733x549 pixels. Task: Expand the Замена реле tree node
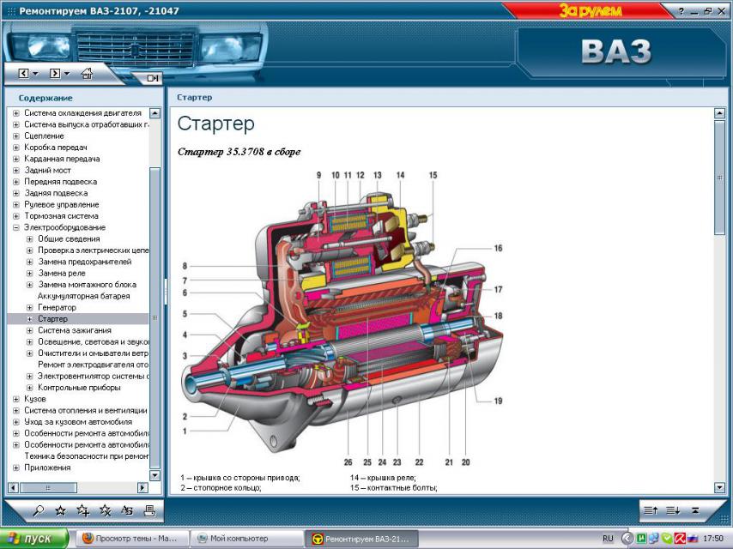(x=29, y=274)
